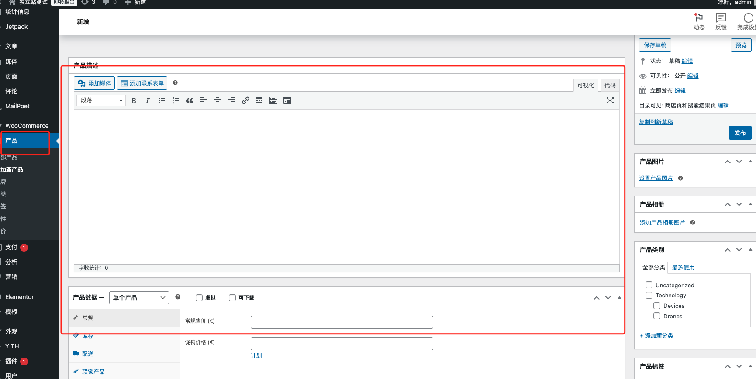Apply italic formatting in the editor
The width and height of the screenshot is (756, 379).
click(x=148, y=101)
